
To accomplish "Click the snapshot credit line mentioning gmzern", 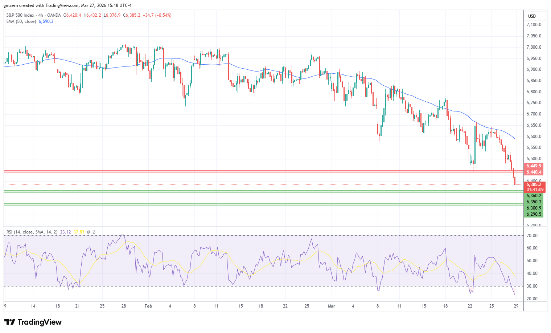I will click(x=68, y=5).
